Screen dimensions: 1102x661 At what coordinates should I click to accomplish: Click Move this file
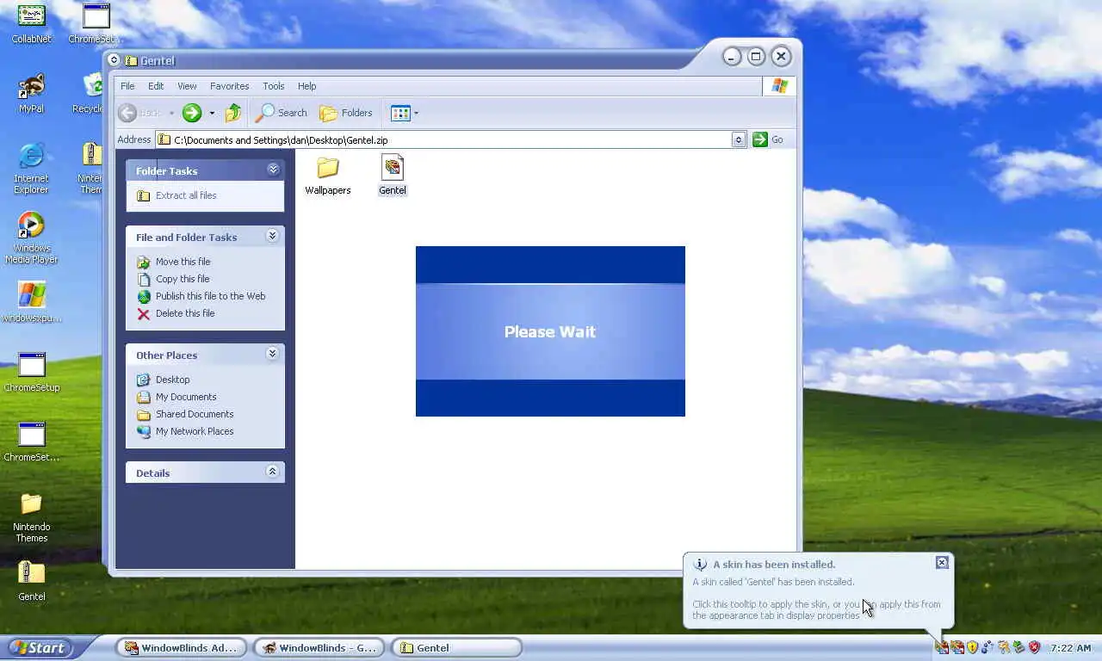tap(173, 262)
